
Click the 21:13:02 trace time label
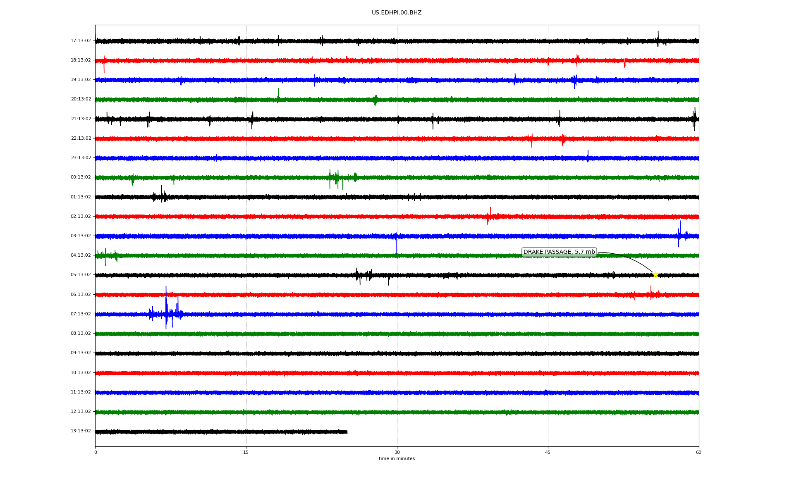click(x=81, y=119)
